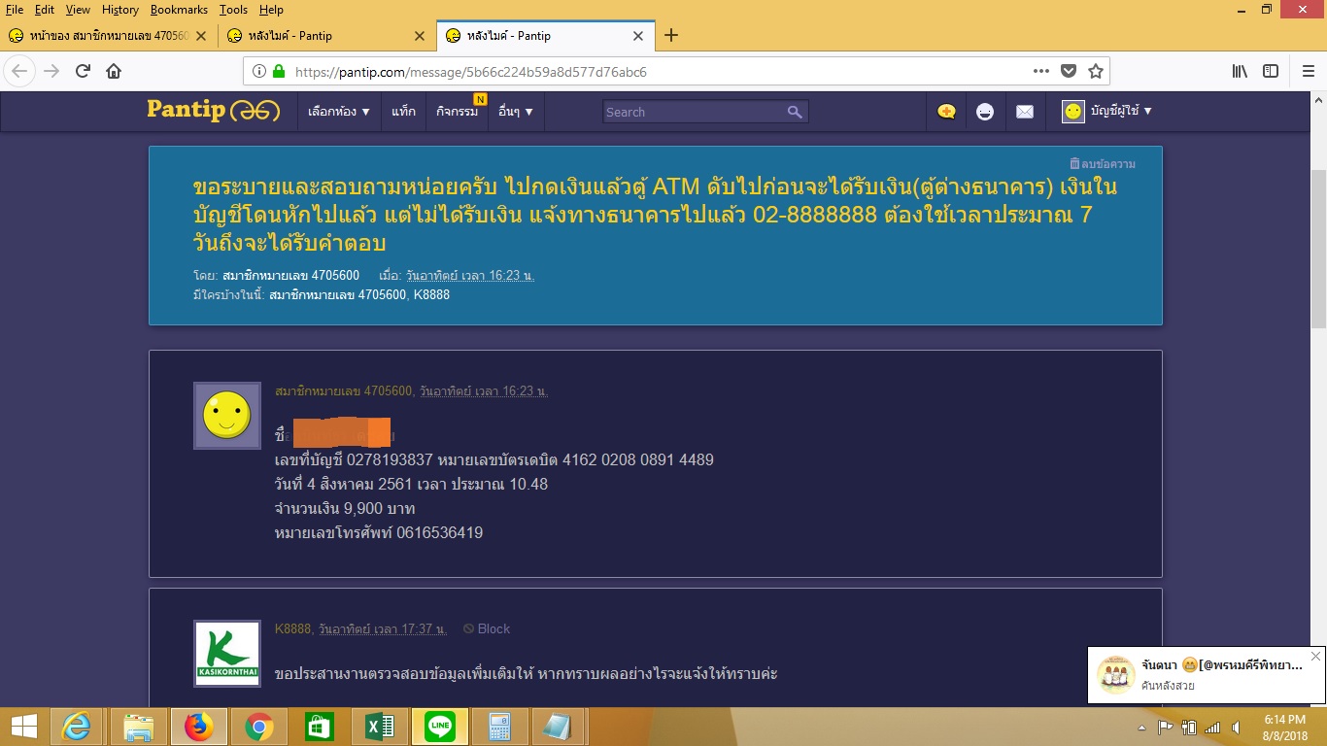The image size is (1327, 746).
Task: Show hidden tray icons arrow
Action: [1141, 728]
